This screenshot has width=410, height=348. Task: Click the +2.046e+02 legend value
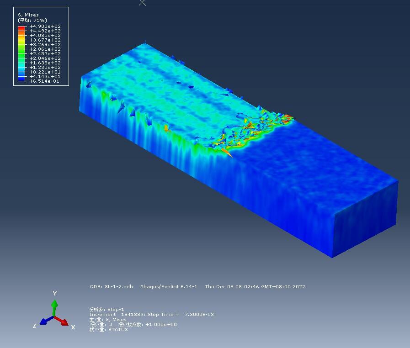tap(45, 58)
